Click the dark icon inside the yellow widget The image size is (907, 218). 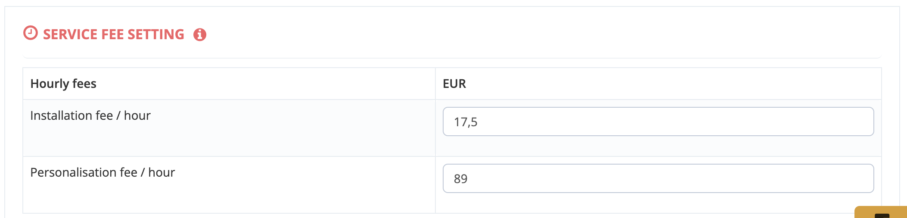click(882, 216)
